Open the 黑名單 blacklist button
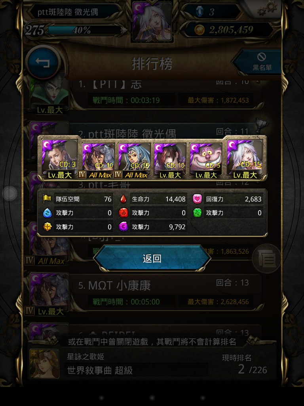The width and height of the screenshot is (304, 406). 258,61
